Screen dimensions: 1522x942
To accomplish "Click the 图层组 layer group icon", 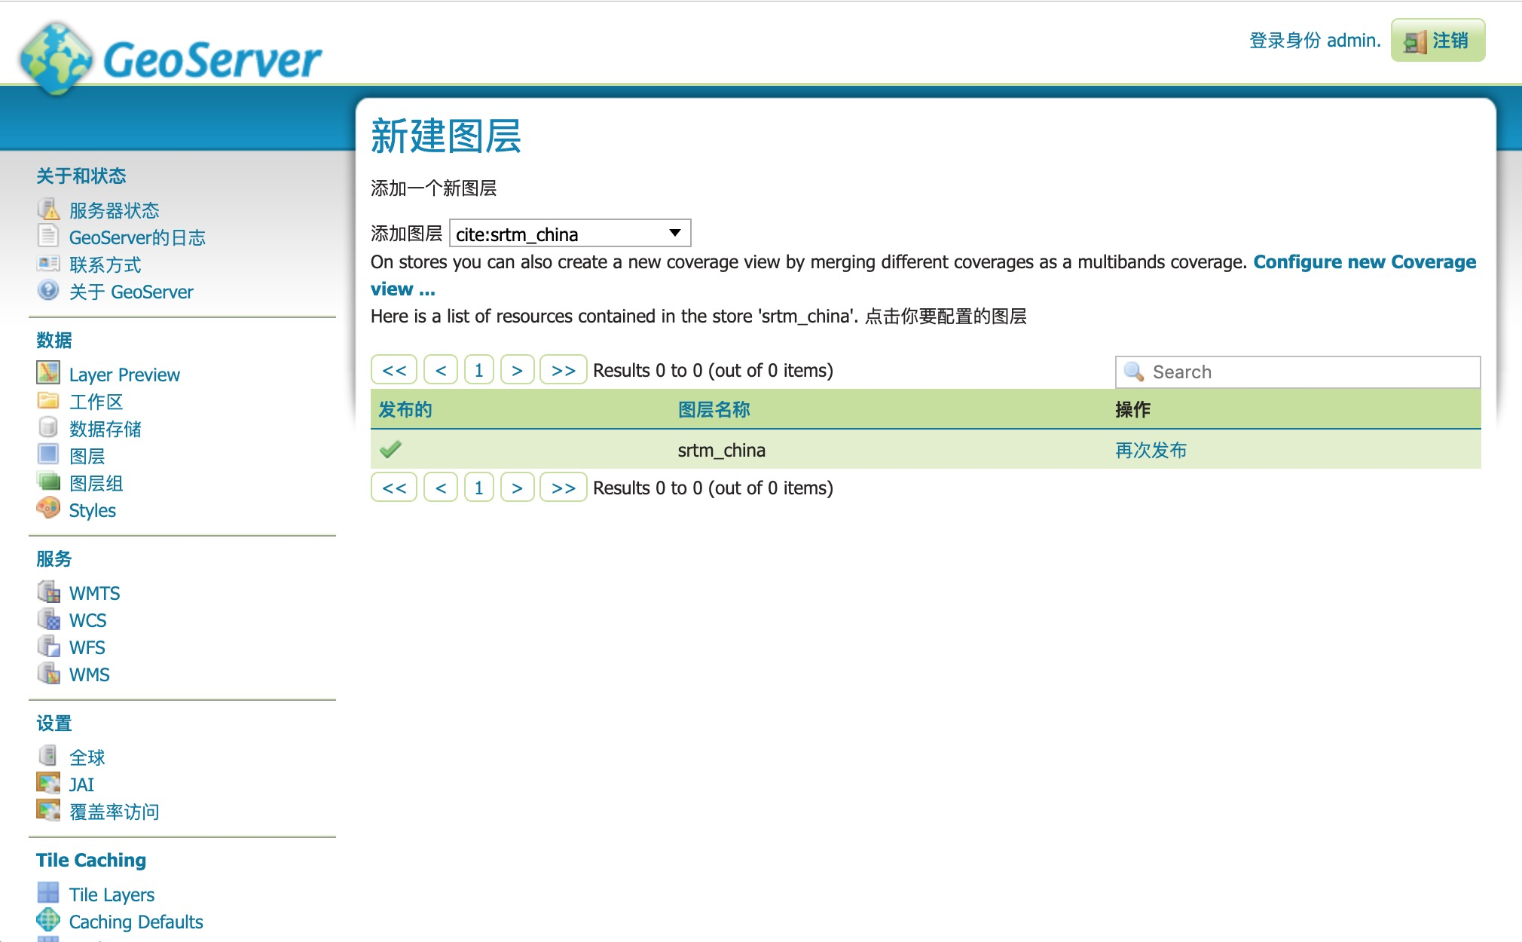I will [49, 484].
